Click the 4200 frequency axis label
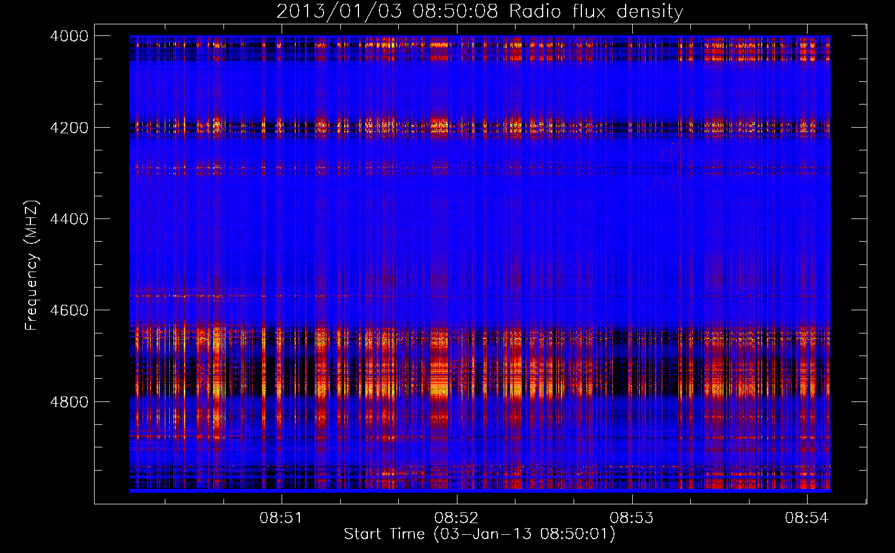The width and height of the screenshot is (895, 553). click(x=69, y=128)
